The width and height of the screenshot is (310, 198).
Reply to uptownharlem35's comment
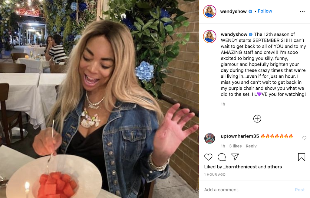pyautogui.click(x=251, y=146)
